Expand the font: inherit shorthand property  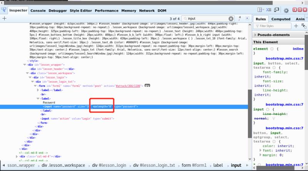(261, 150)
